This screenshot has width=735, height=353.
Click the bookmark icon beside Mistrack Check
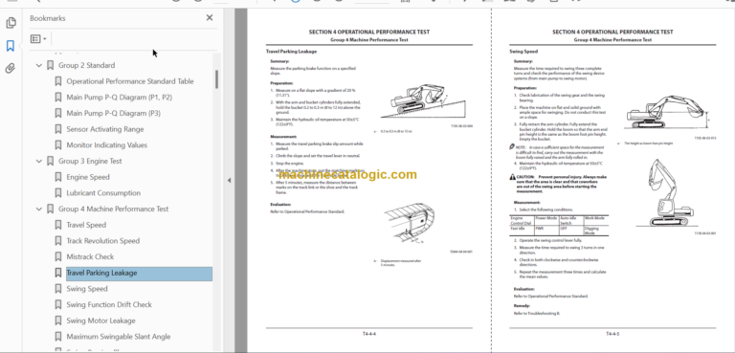pos(58,257)
